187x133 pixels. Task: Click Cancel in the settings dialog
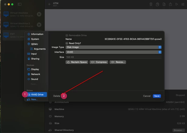point(147,96)
